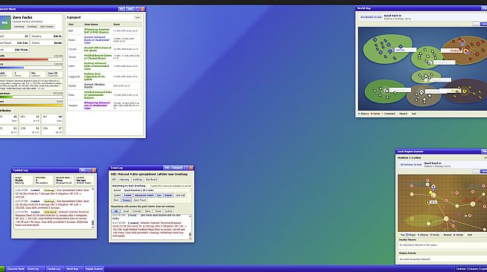Toggle Alliance legend in World Map

[x=363, y=114]
